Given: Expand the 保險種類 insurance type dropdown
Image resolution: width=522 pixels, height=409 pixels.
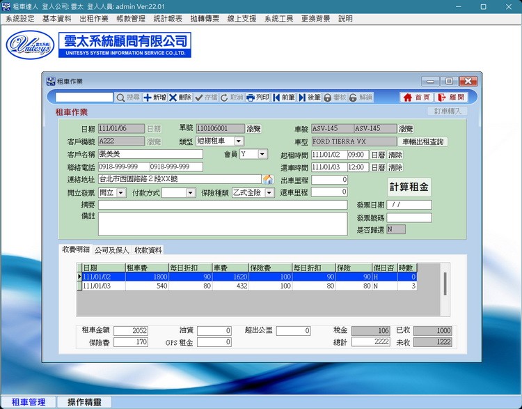Looking at the screenshot, I should pyautogui.click(x=269, y=192).
